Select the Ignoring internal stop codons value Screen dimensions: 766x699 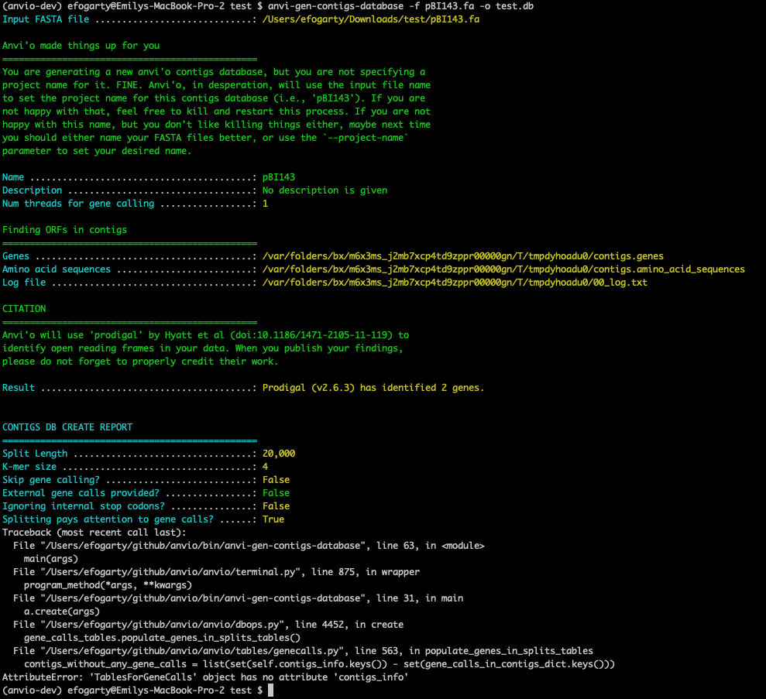pyautogui.click(x=275, y=505)
